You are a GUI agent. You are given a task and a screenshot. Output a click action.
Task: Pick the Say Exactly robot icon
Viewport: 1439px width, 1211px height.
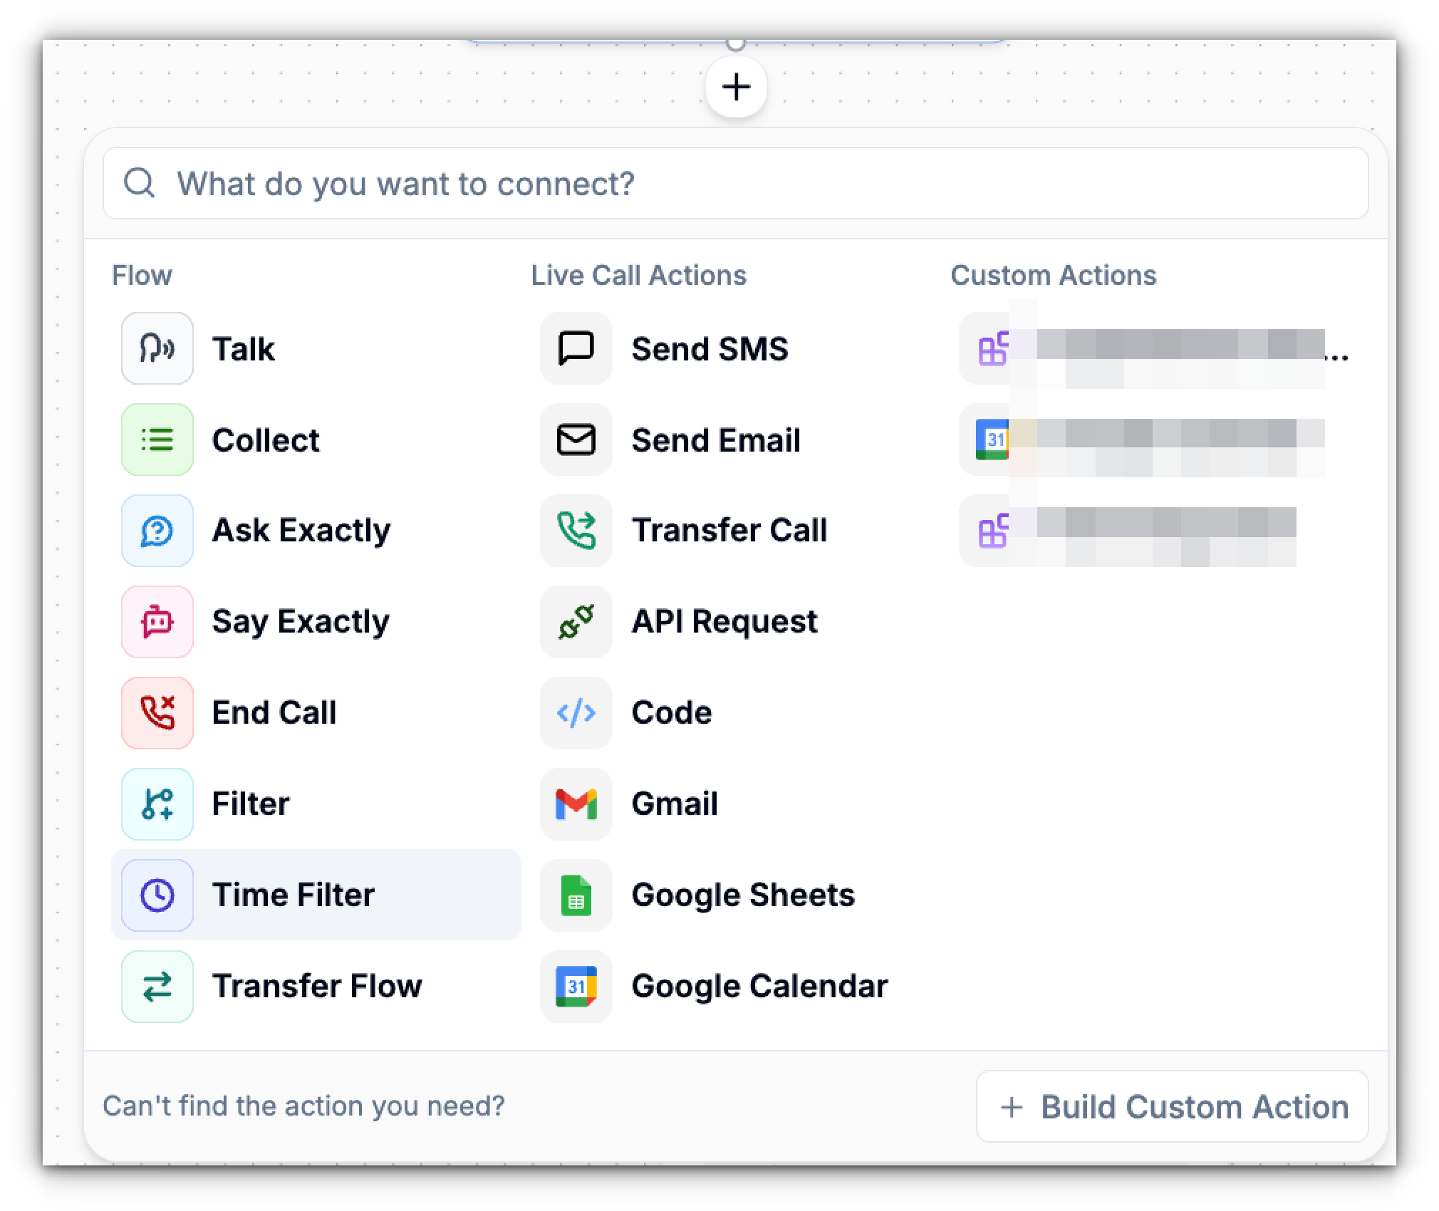point(157,622)
